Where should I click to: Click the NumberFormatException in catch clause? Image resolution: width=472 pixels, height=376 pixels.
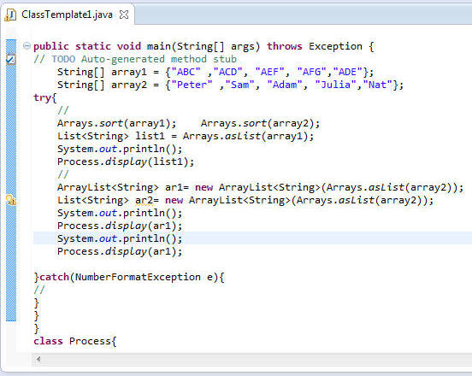click(x=138, y=277)
